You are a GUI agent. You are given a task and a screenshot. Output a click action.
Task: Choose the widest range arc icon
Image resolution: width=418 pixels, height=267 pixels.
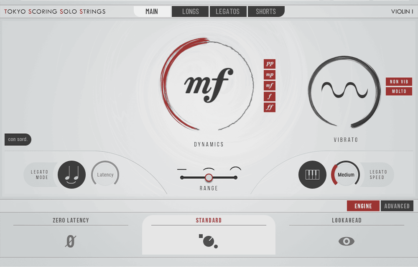click(x=236, y=169)
